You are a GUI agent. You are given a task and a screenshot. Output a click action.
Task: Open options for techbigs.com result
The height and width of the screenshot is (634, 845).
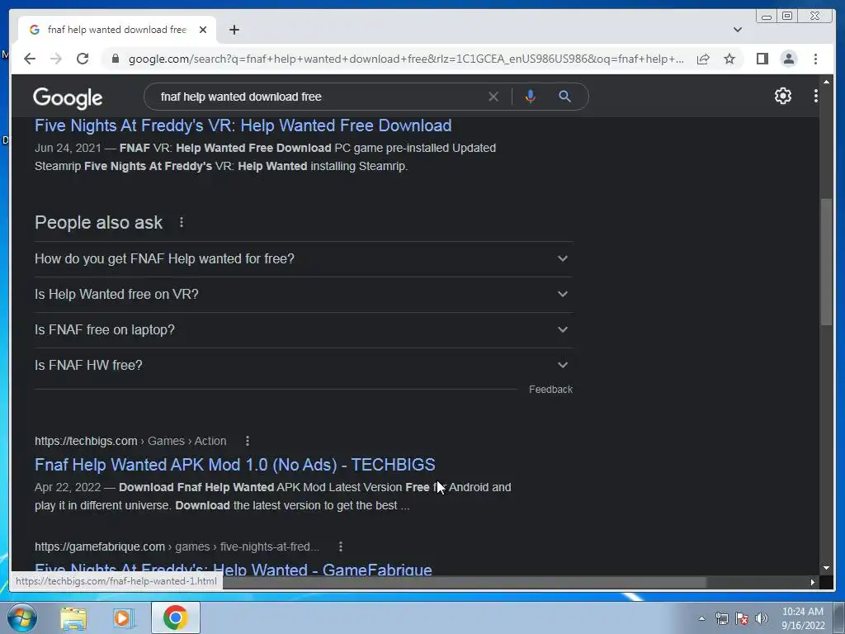tap(248, 441)
